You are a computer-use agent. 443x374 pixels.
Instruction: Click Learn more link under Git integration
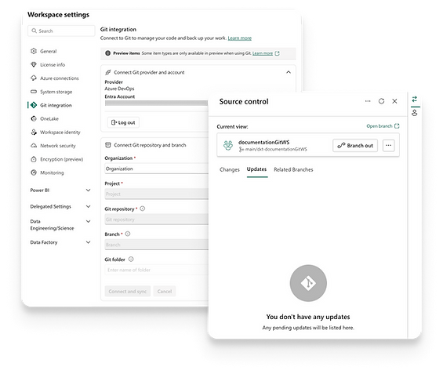pos(240,38)
